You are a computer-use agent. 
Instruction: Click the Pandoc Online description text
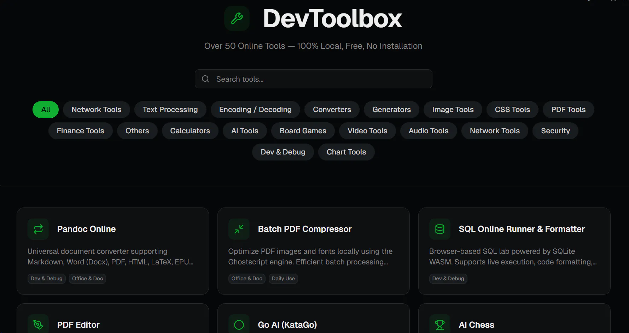pos(110,257)
